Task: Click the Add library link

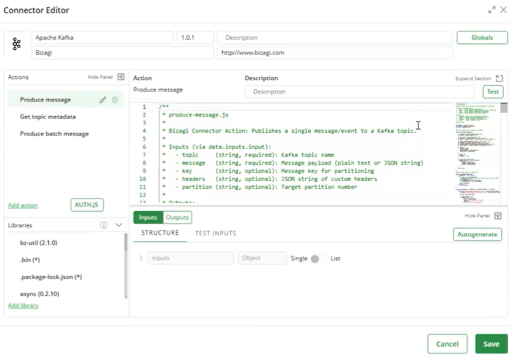Action: [23, 305]
